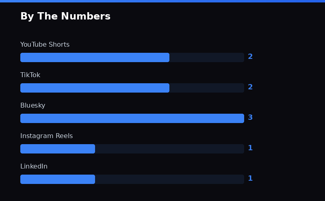Select the Bluesky label text

point(32,106)
